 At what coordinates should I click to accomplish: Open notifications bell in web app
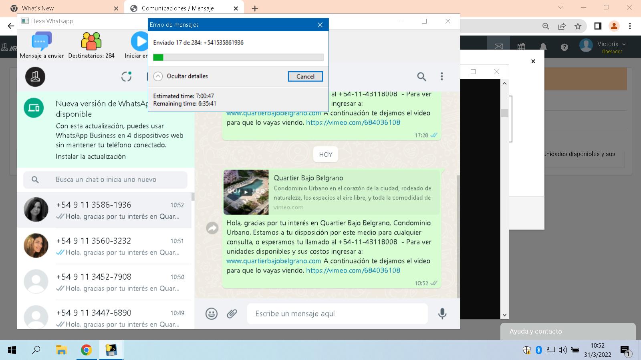tap(543, 47)
